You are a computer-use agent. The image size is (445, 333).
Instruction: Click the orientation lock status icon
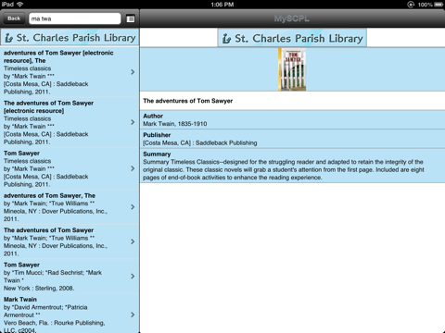click(x=411, y=5)
